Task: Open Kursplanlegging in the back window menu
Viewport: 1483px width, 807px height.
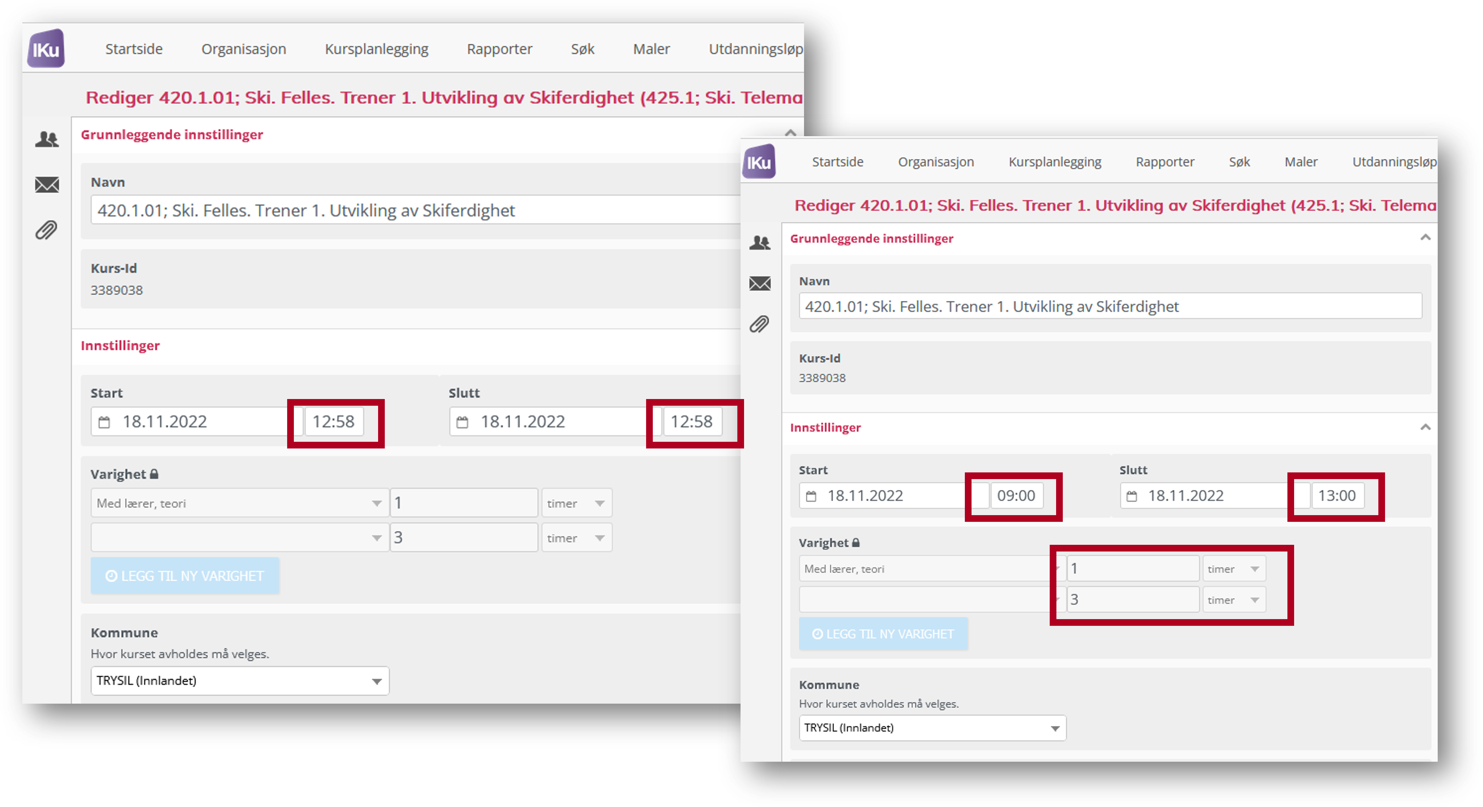Action: click(x=376, y=49)
